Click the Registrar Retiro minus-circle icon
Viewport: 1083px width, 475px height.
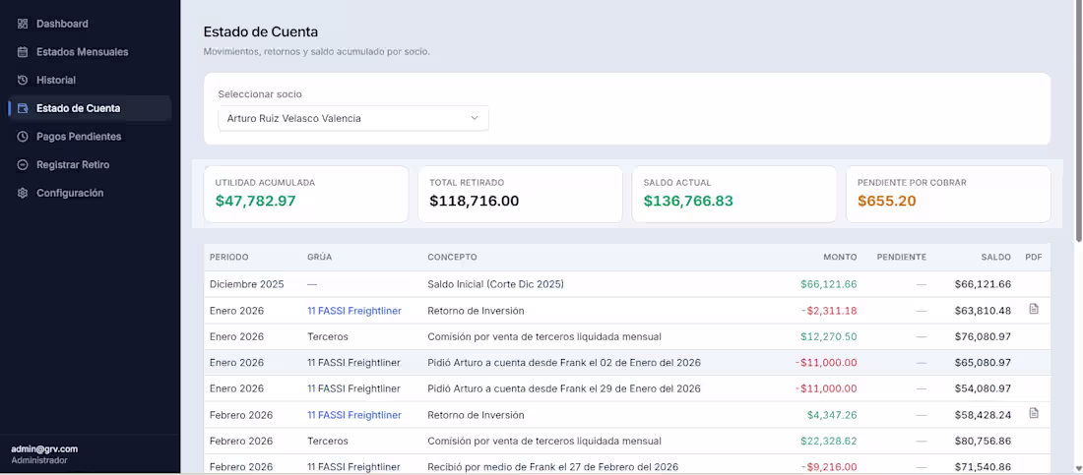22,165
